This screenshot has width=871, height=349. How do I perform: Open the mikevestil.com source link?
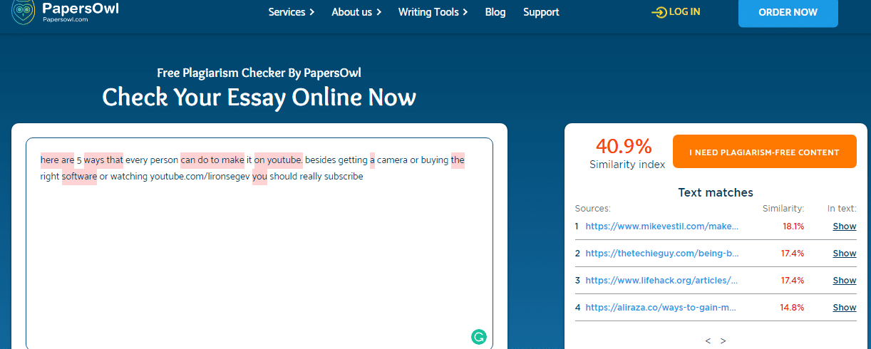662,226
